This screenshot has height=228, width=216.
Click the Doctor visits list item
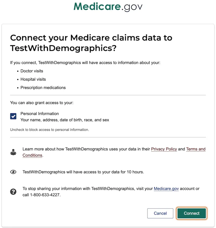click(32, 71)
